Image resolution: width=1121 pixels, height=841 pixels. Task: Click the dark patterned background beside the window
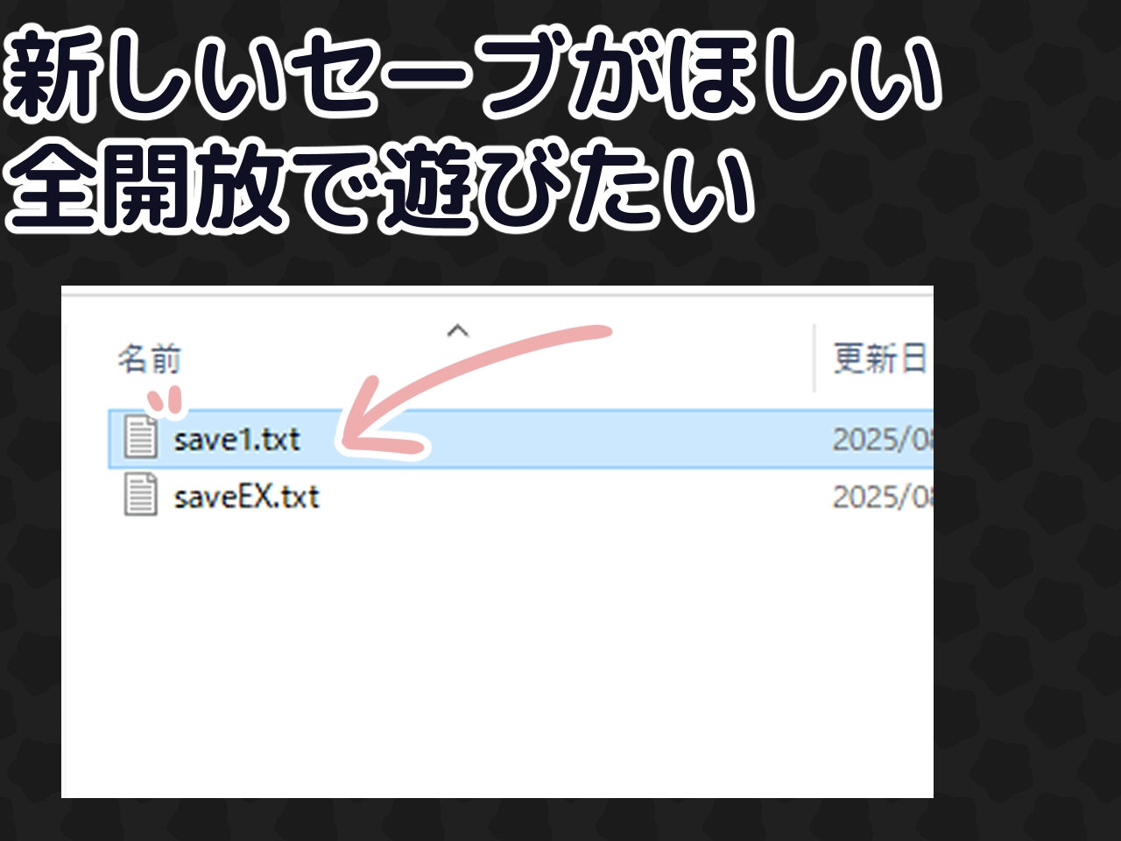(x=1026, y=543)
